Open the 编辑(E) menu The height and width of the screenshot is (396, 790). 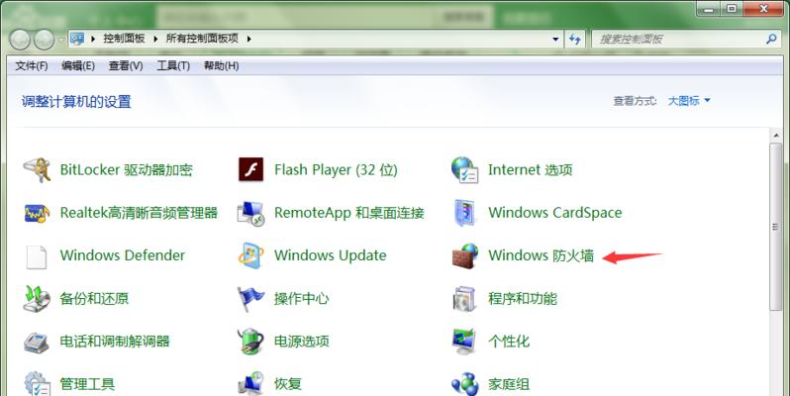78,65
